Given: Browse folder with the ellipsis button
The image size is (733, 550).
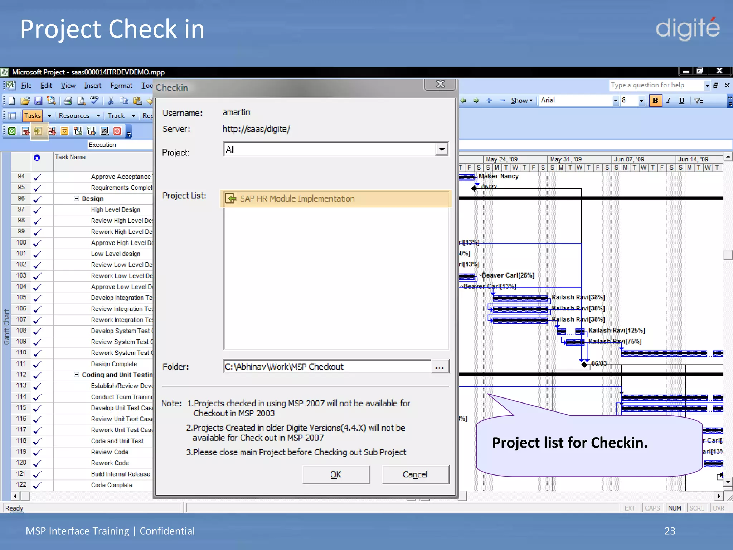Looking at the screenshot, I should 440,367.
